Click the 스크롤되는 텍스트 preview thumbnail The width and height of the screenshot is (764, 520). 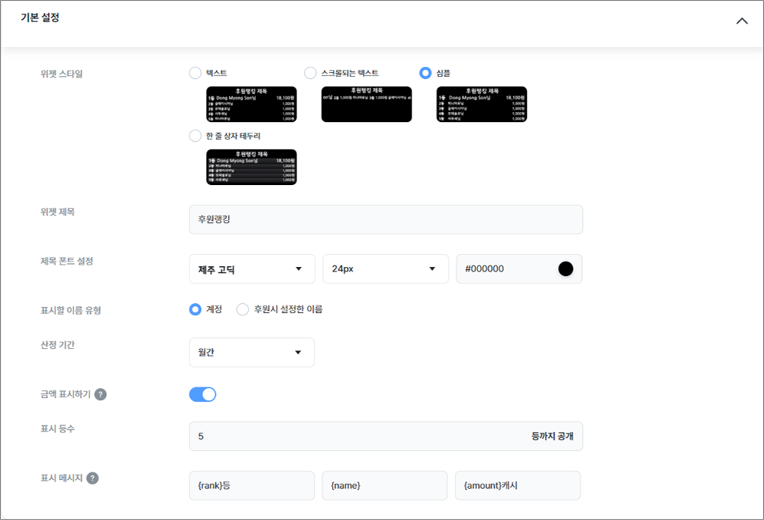[366, 105]
